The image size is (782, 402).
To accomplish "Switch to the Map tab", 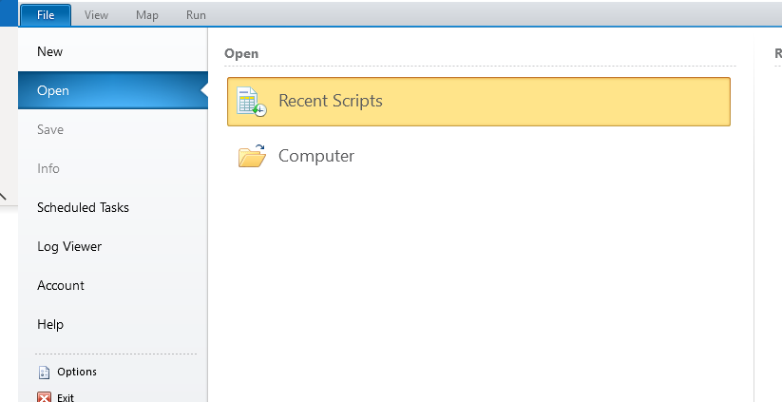I will click(x=147, y=15).
